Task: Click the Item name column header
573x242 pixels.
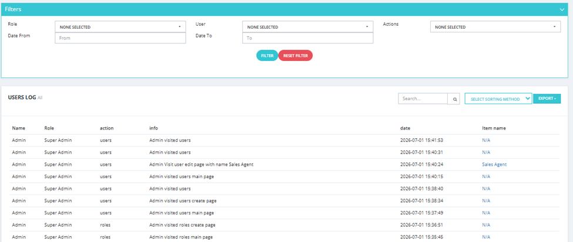Action: tap(494, 128)
